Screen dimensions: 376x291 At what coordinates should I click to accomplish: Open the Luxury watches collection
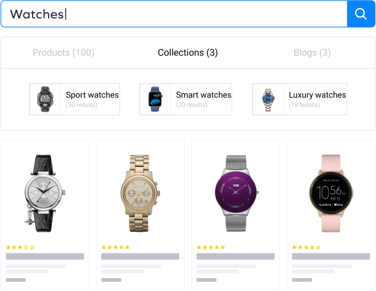tap(300, 99)
